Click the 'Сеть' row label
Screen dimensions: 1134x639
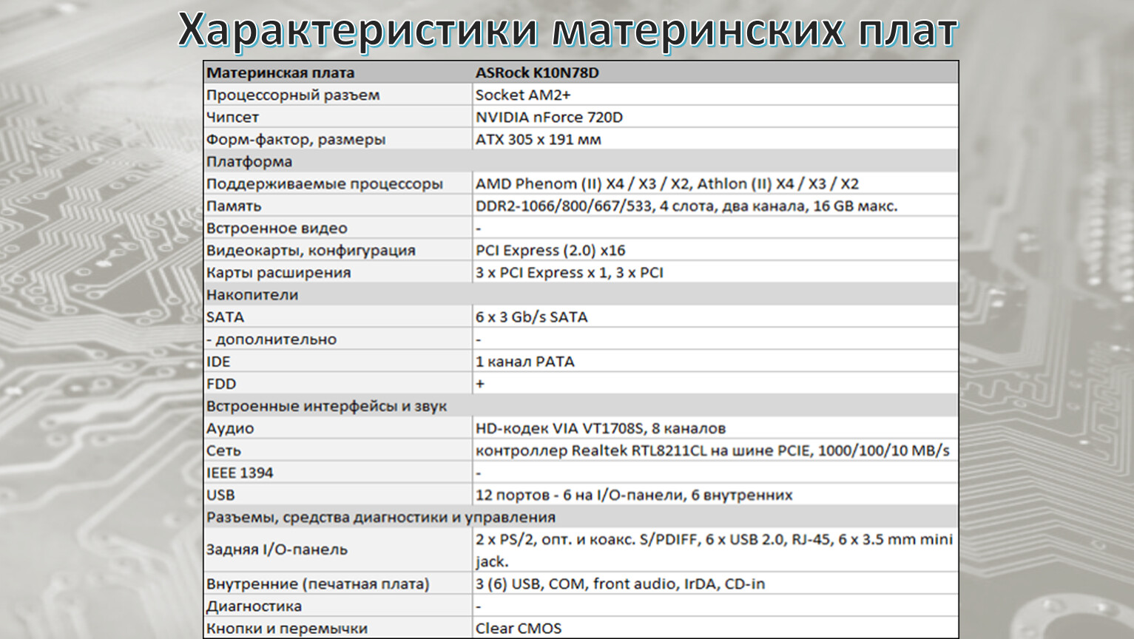click(x=223, y=450)
